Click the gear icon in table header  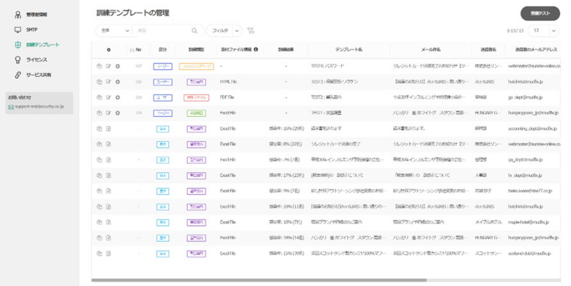tap(109, 50)
